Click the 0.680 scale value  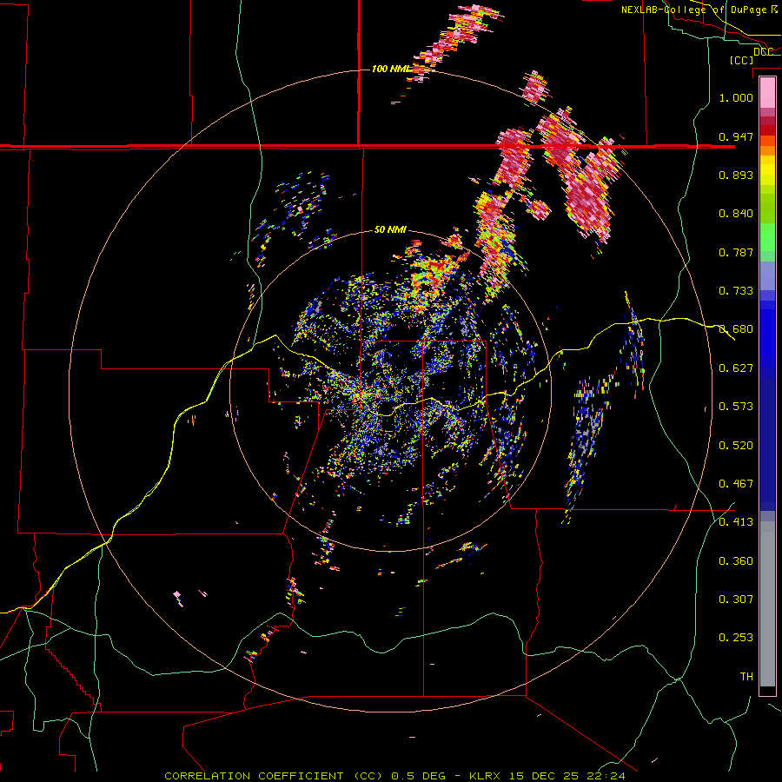pyautogui.click(x=736, y=329)
